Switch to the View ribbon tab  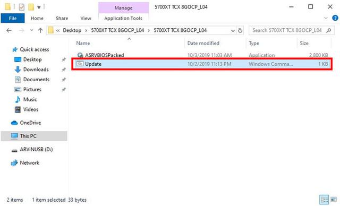pos(86,19)
